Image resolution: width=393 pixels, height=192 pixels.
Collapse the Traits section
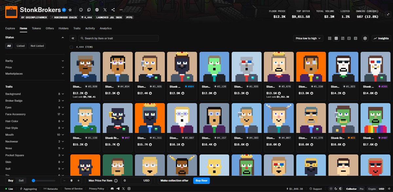click(x=63, y=87)
